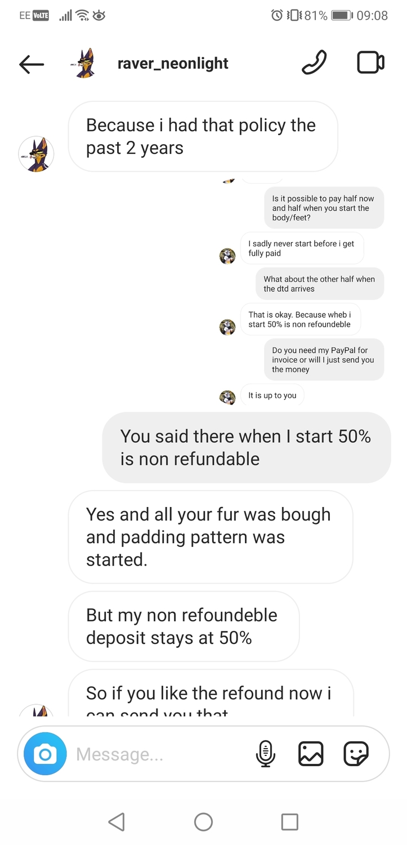Select the 'But my non refoundeble deposit' message
The image size is (407, 845).
tap(184, 626)
